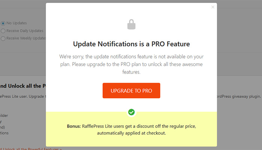Select the No Updates radio button

coord(3,23)
